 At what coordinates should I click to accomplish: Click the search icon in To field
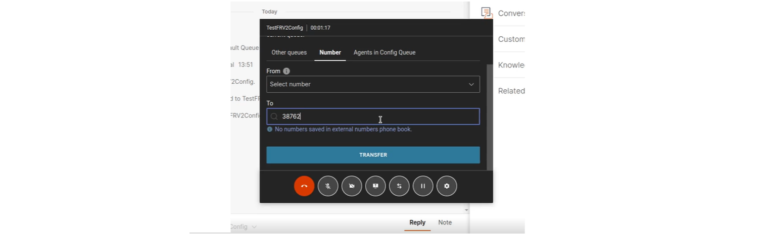click(x=274, y=116)
